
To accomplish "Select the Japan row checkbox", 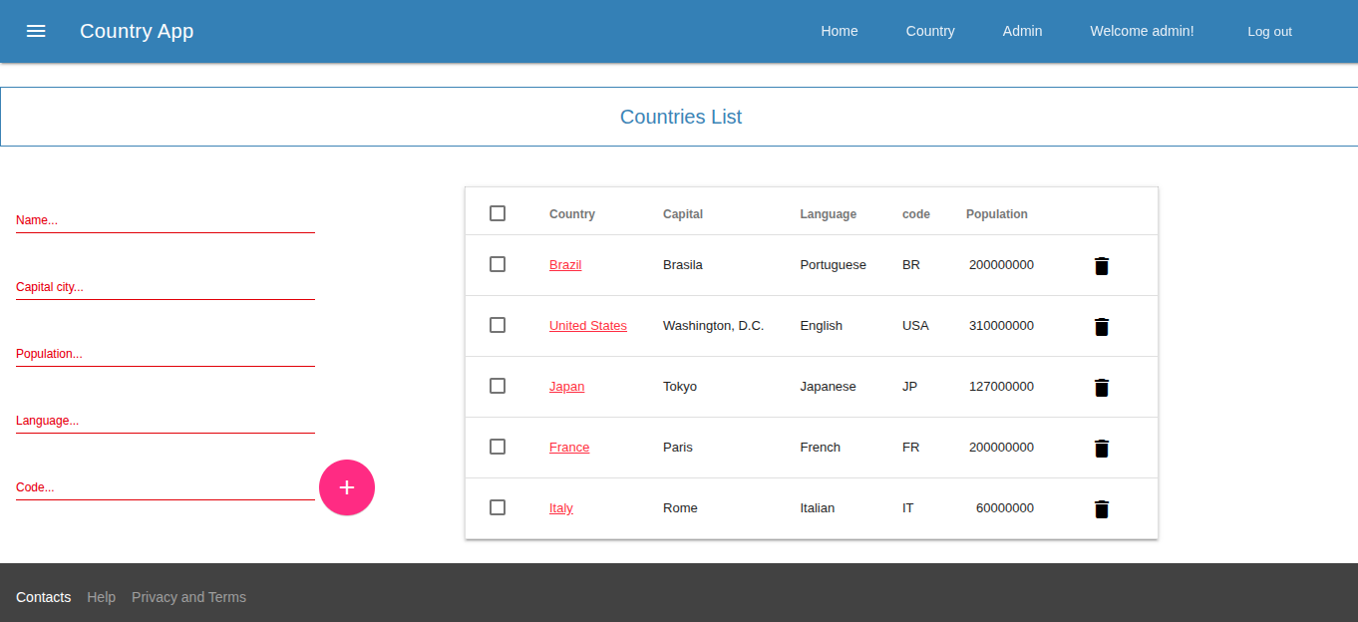I will pos(498,386).
